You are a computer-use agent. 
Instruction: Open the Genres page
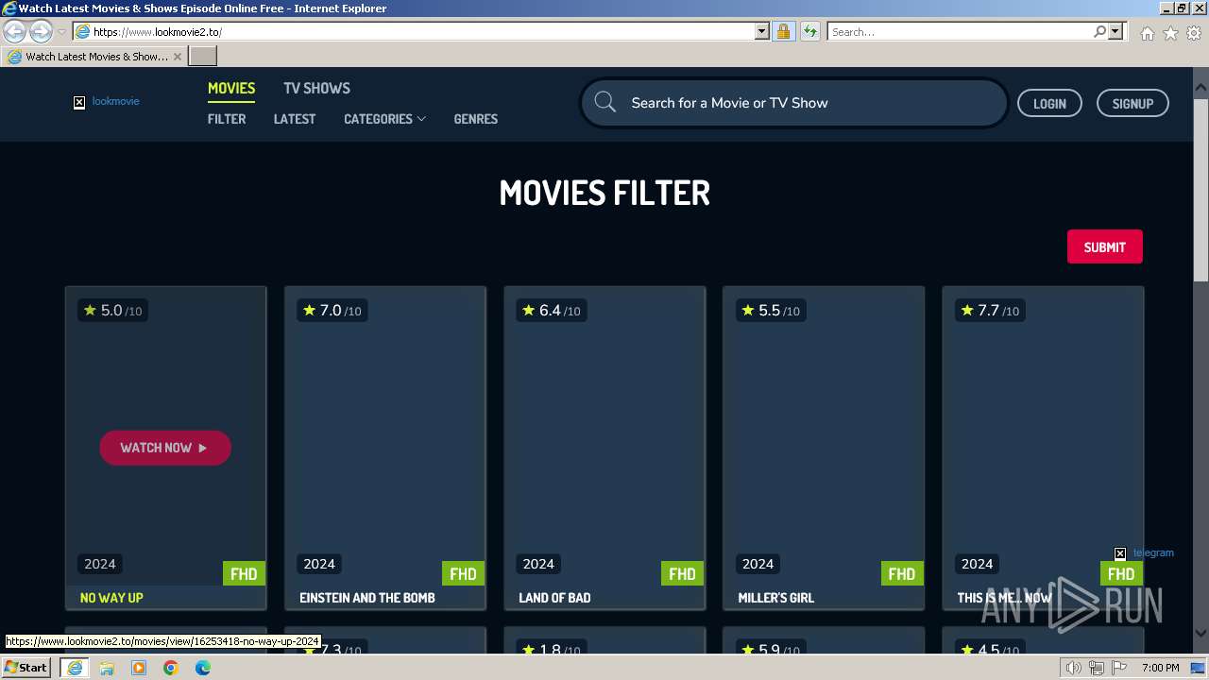475,119
